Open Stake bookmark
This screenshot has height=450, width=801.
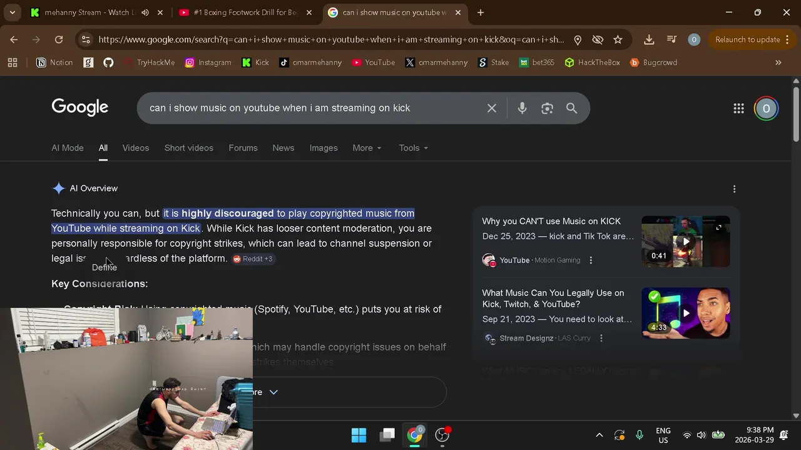(493, 62)
